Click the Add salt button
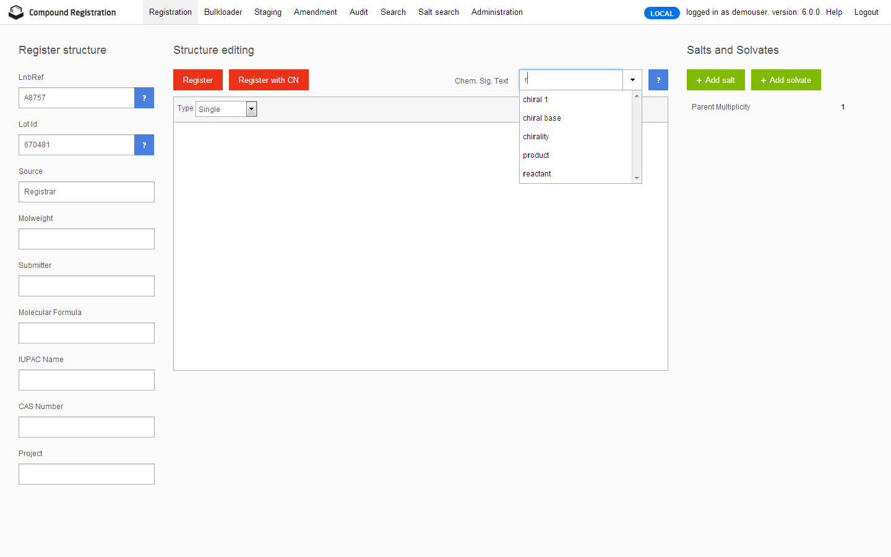The image size is (891, 557). (x=715, y=80)
